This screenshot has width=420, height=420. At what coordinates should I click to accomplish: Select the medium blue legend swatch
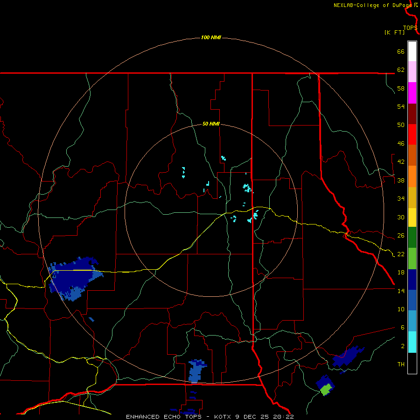click(412, 300)
